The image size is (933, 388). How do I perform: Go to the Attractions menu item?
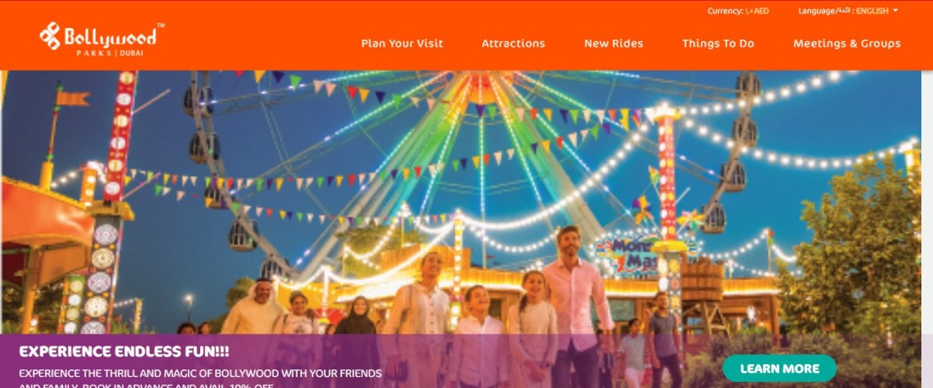click(x=513, y=43)
